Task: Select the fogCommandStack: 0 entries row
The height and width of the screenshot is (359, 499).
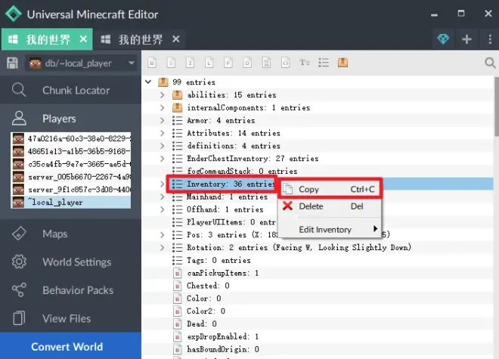Action: [318, 172]
